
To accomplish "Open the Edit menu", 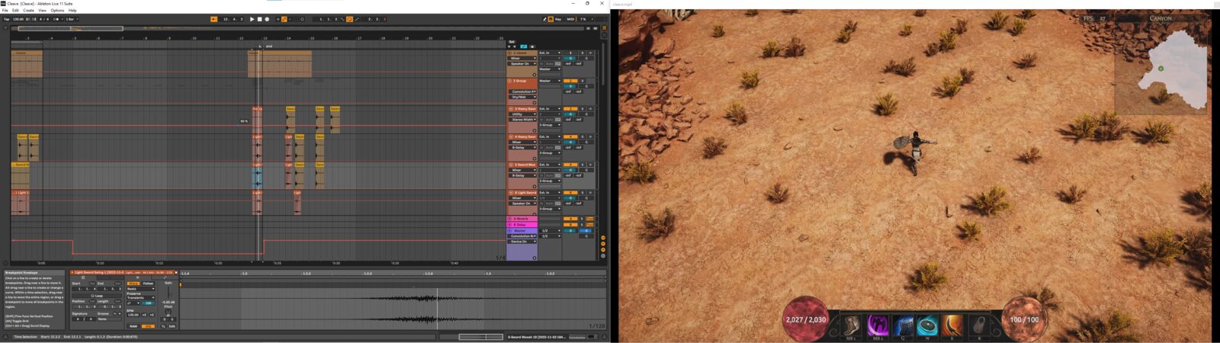I will (15, 11).
